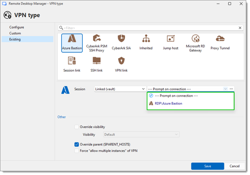Pick the Session link type
This screenshot has height=175, width=250.
[x=72, y=65]
